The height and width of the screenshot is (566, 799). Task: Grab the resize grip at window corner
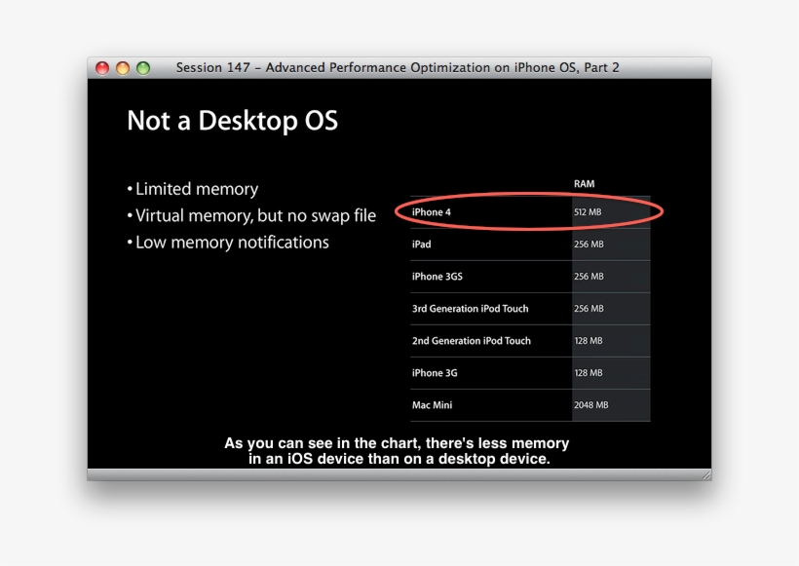coord(705,474)
